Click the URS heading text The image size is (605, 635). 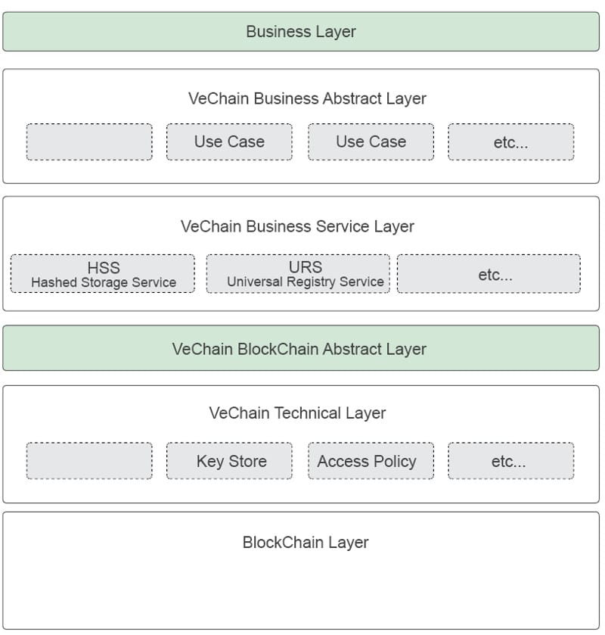305,267
